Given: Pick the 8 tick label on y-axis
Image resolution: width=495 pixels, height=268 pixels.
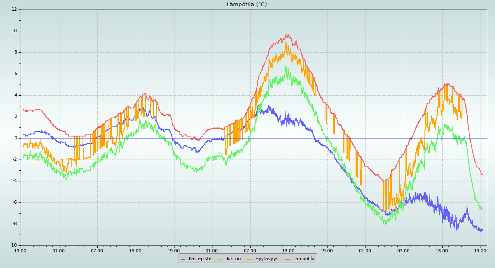Looking at the screenshot, I should pyautogui.click(x=16, y=52).
